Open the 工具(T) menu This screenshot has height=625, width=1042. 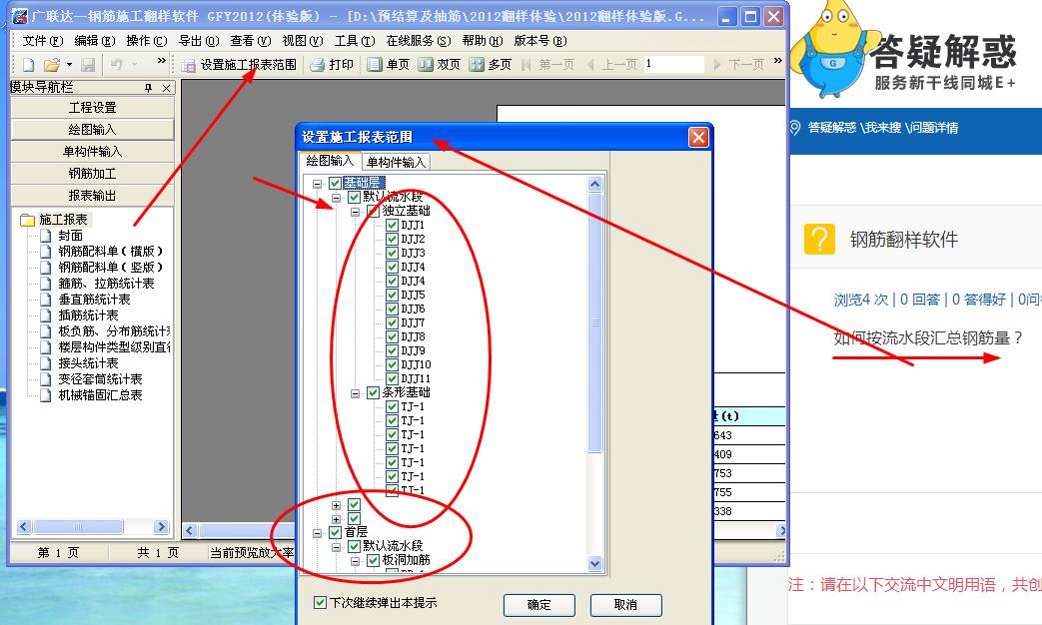point(355,41)
